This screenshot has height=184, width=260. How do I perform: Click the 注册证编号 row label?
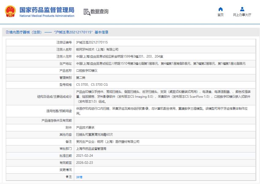64,42
